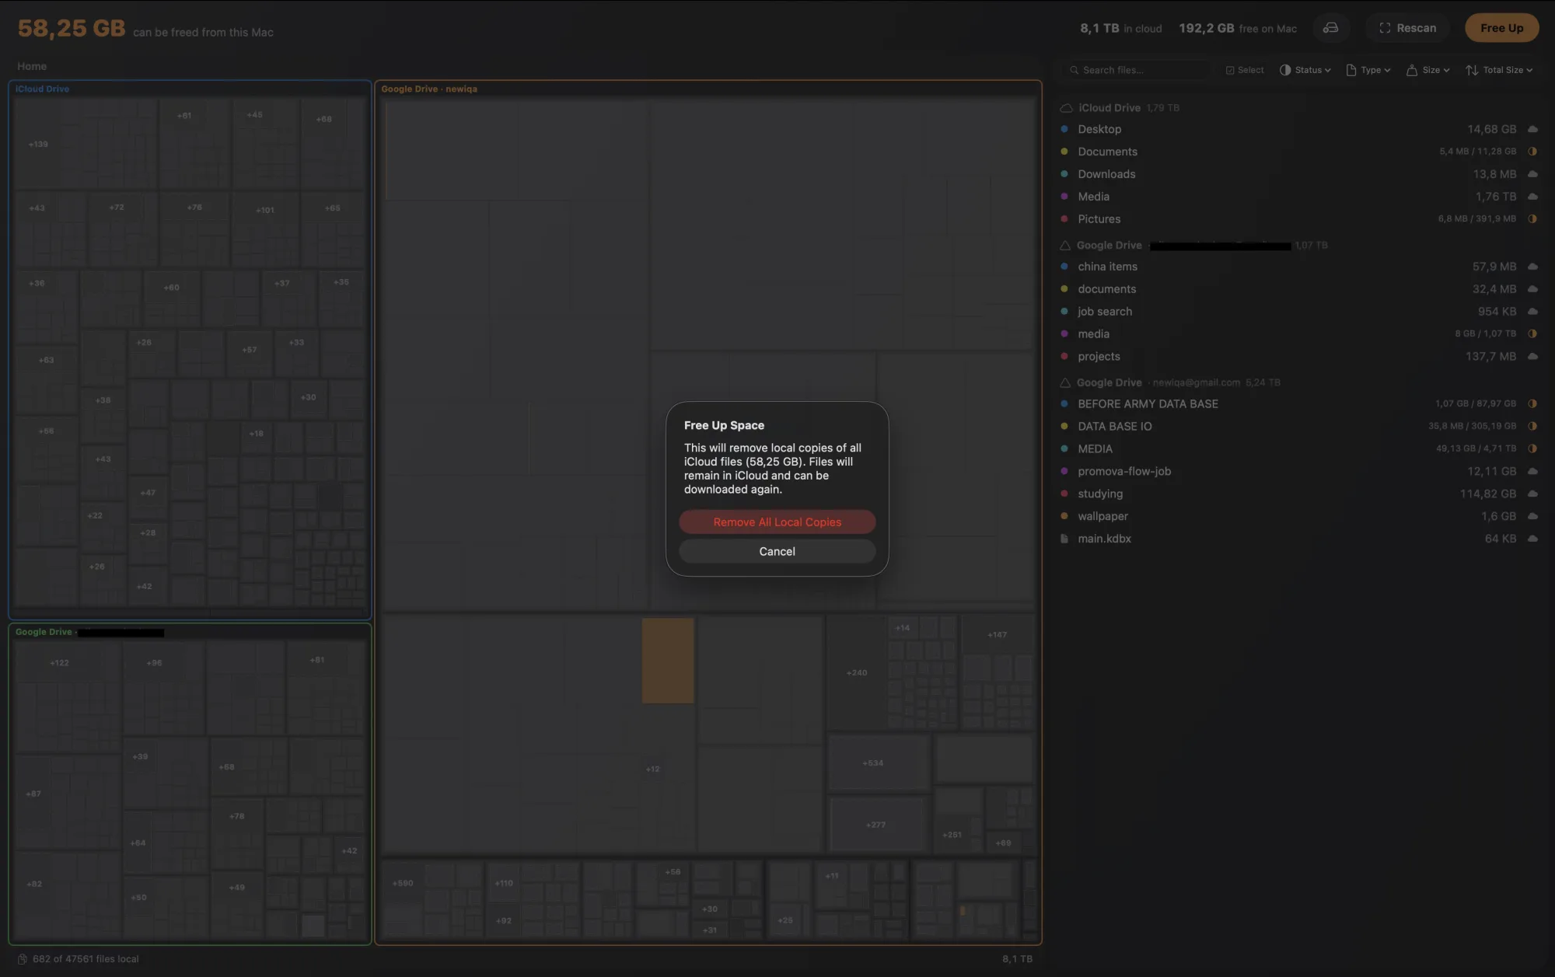This screenshot has width=1555, height=977.
Task: Click the Google Drive 1,07 TB section header
Action: pyautogui.click(x=1193, y=246)
